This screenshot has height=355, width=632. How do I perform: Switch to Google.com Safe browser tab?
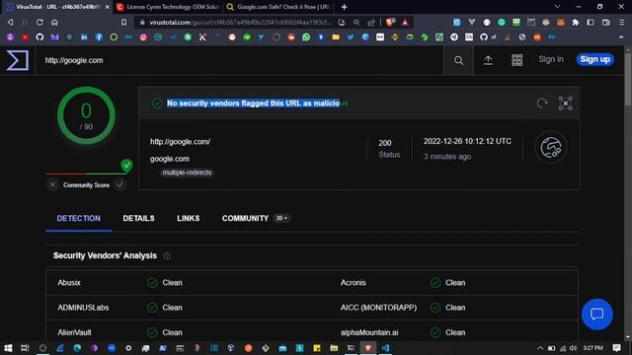click(277, 7)
